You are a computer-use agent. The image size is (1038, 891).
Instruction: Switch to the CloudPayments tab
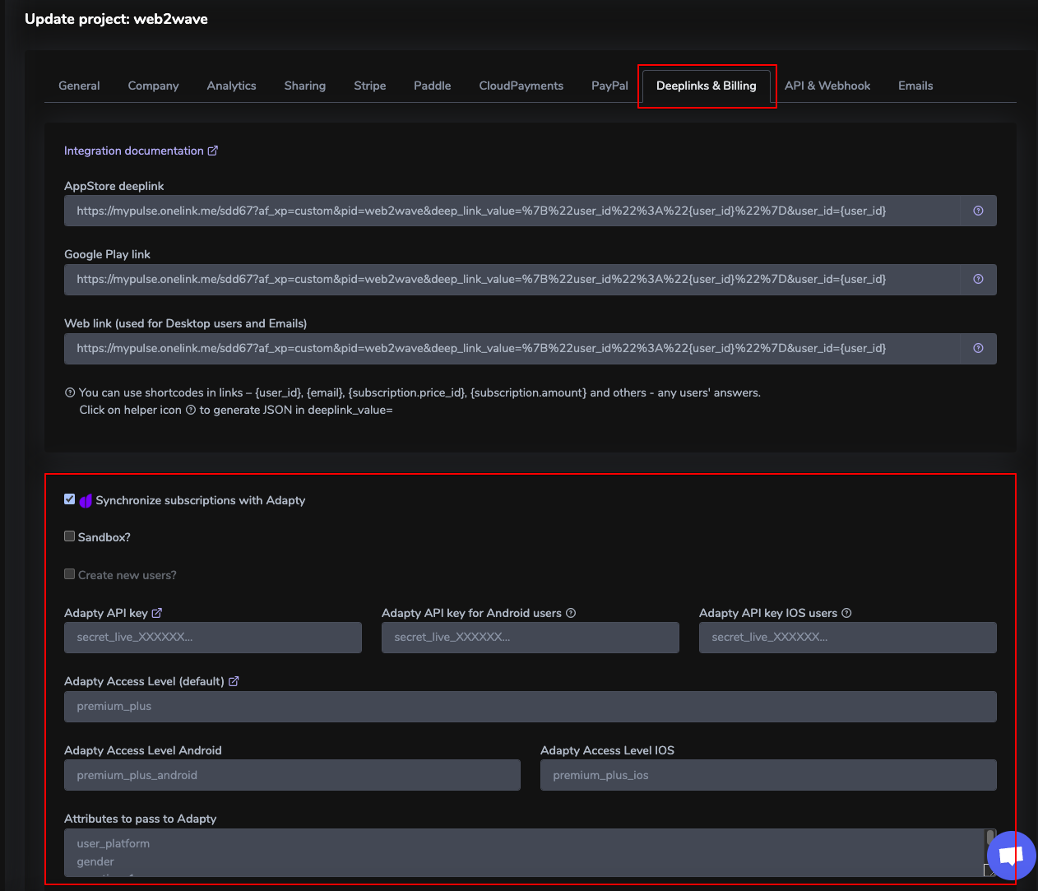point(521,86)
